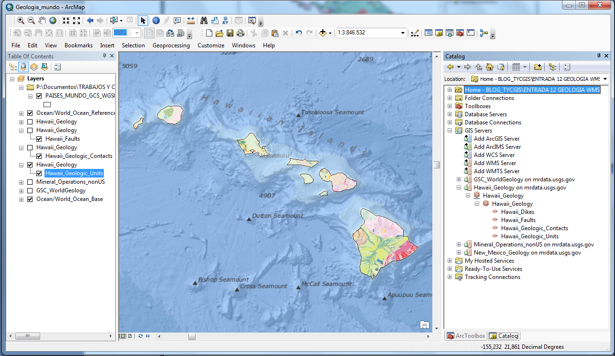Open the Go To XY tool
615x356 pixels.
coord(225,21)
